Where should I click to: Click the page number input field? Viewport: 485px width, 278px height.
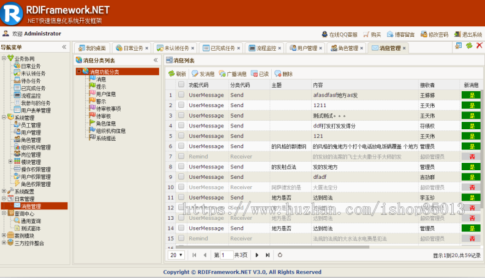point(227,255)
